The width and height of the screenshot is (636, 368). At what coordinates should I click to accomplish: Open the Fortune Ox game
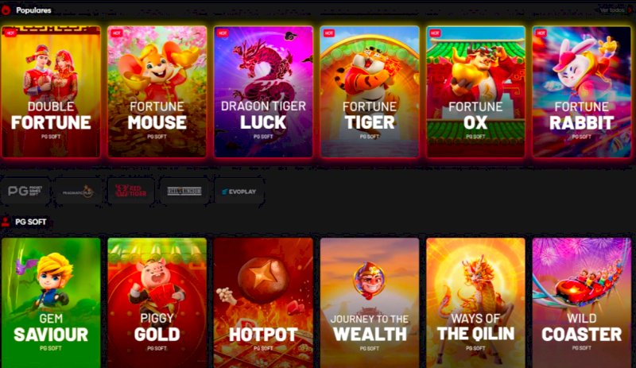[475, 91]
